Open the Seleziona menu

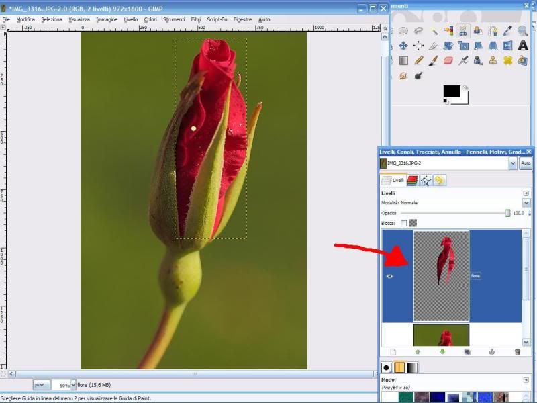[x=52, y=19]
